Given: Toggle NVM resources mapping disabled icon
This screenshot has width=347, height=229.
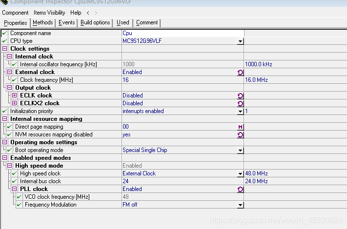Looking at the screenshot, I should 240,134.
